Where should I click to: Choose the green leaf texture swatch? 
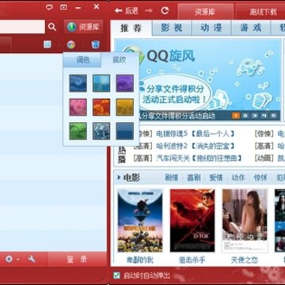78,131
